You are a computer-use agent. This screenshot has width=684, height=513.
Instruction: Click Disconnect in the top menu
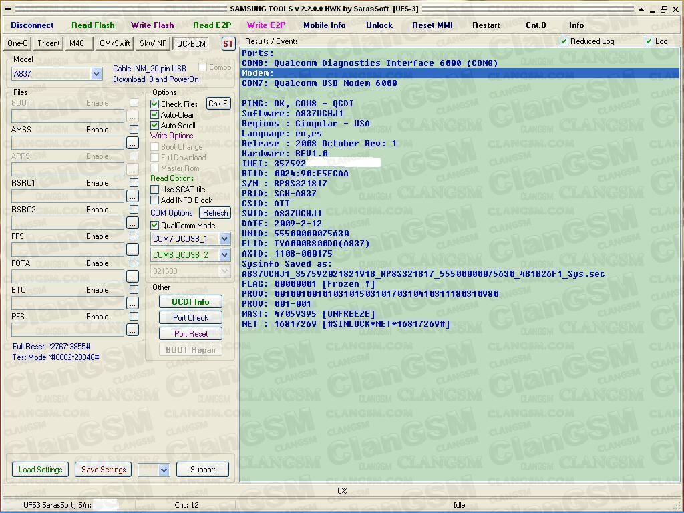(x=32, y=25)
